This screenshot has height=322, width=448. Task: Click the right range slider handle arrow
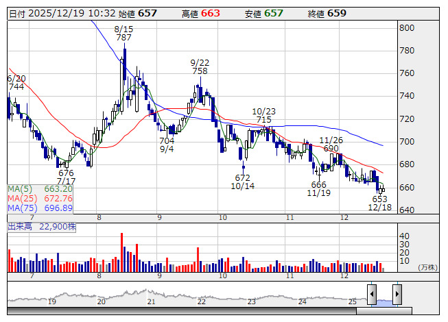[x=397, y=294]
